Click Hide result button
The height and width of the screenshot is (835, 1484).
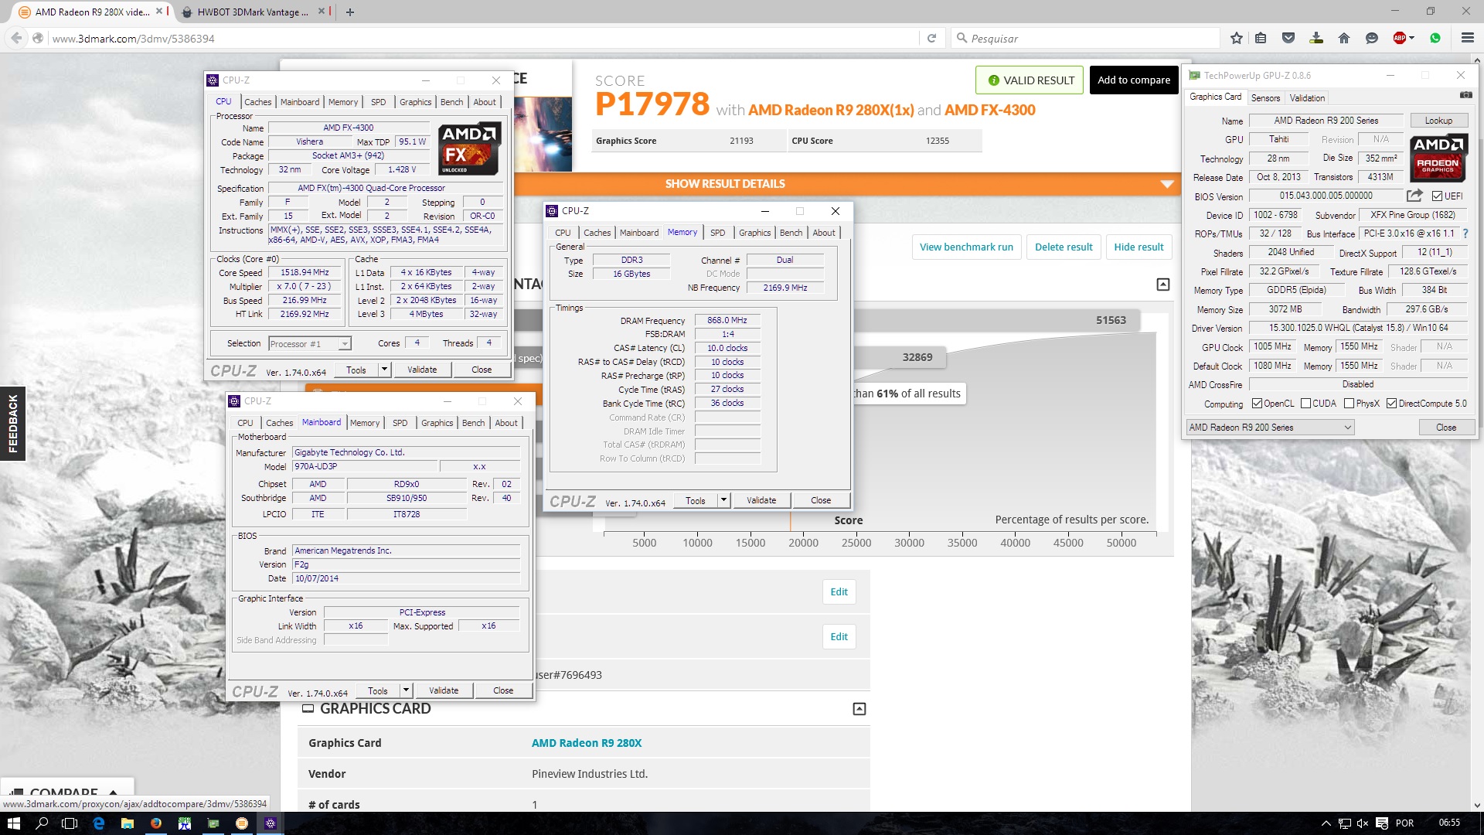[x=1139, y=247]
